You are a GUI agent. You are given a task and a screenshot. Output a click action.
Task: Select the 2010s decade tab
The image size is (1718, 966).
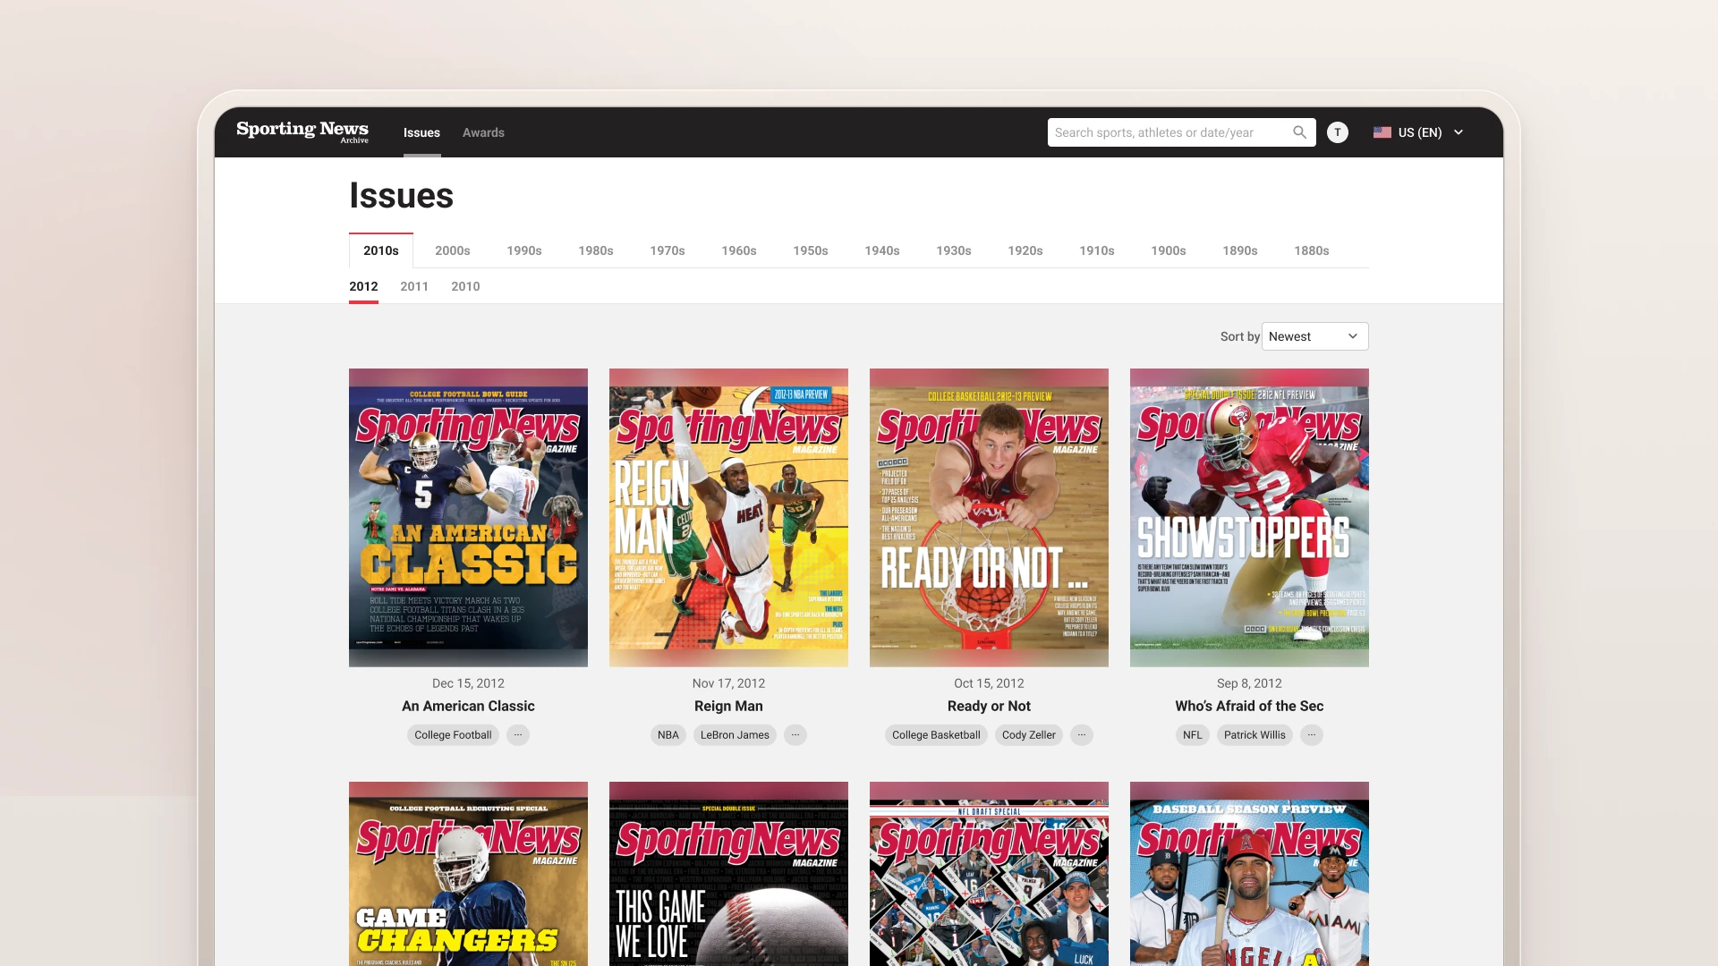(381, 250)
